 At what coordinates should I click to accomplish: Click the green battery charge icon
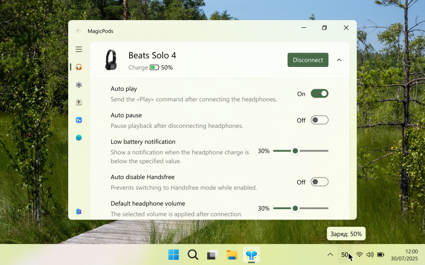154,67
